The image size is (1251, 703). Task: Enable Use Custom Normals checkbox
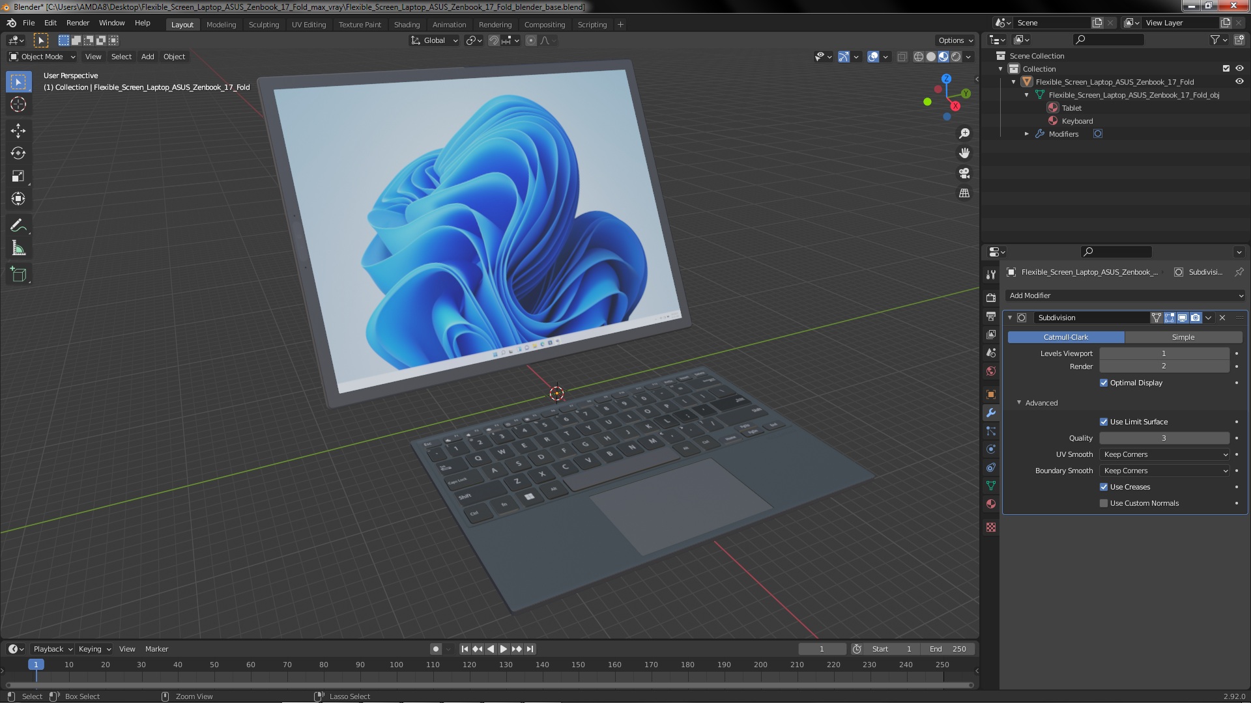pos(1104,503)
